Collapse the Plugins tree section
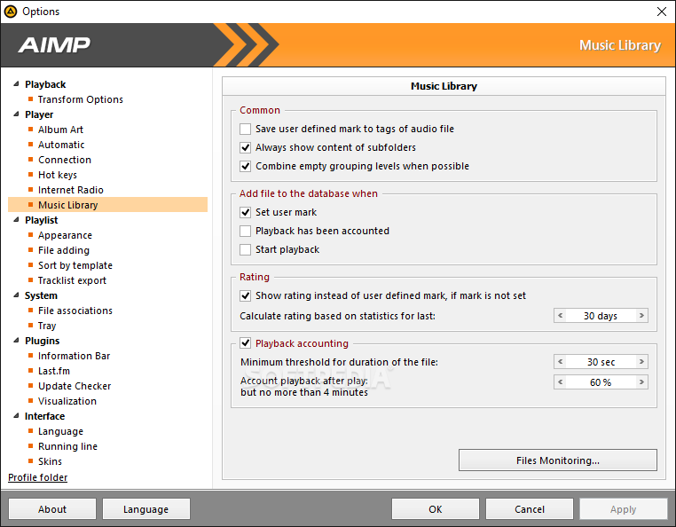The image size is (676, 527). tap(16, 341)
